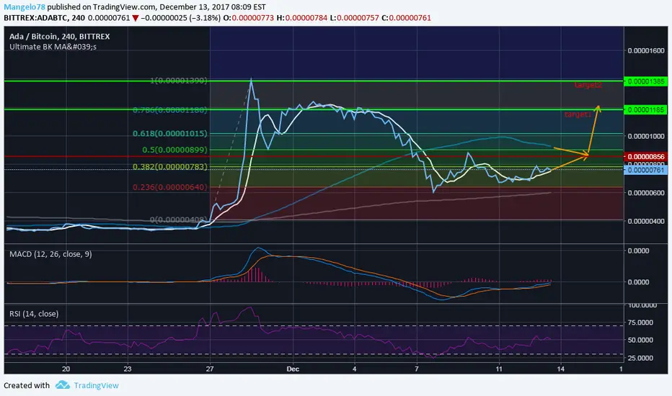Open the TradingView link at bottom
The height and width of the screenshot is (396, 672).
96,385
